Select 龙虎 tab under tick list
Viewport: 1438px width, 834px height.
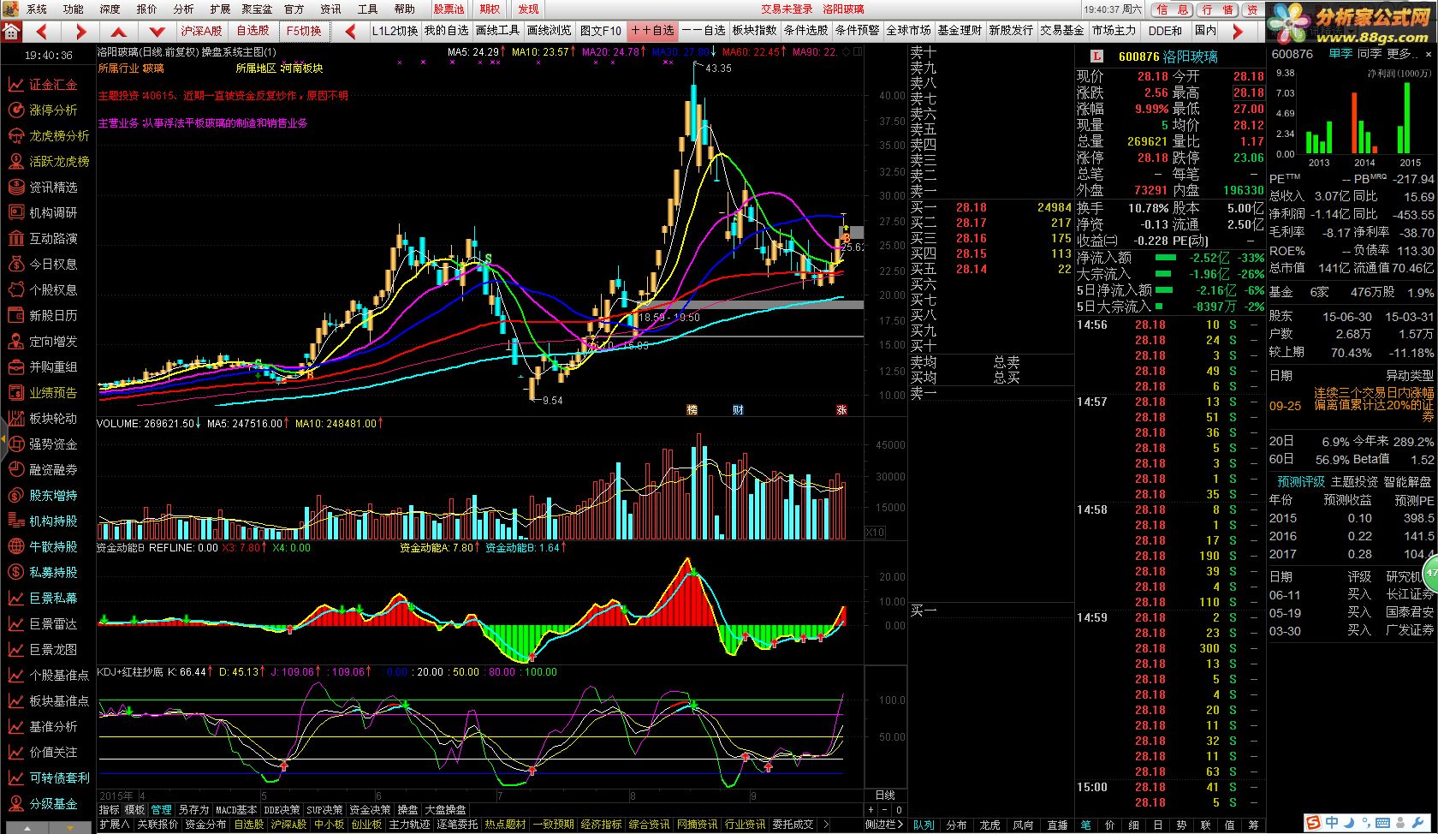tap(989, 825)
